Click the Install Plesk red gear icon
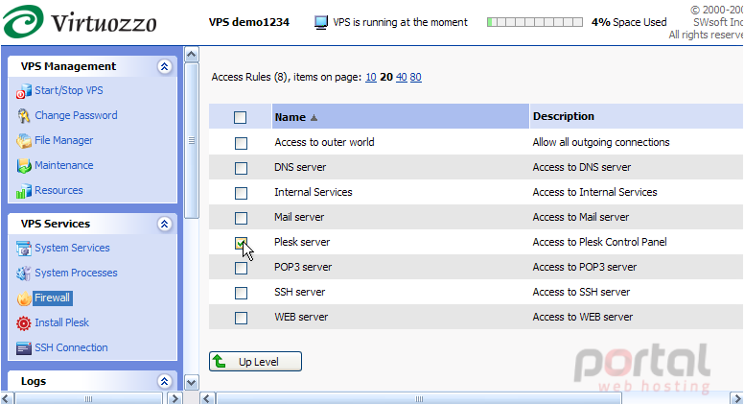The width and height of the screenshot is (744, 405). [23, 323]
